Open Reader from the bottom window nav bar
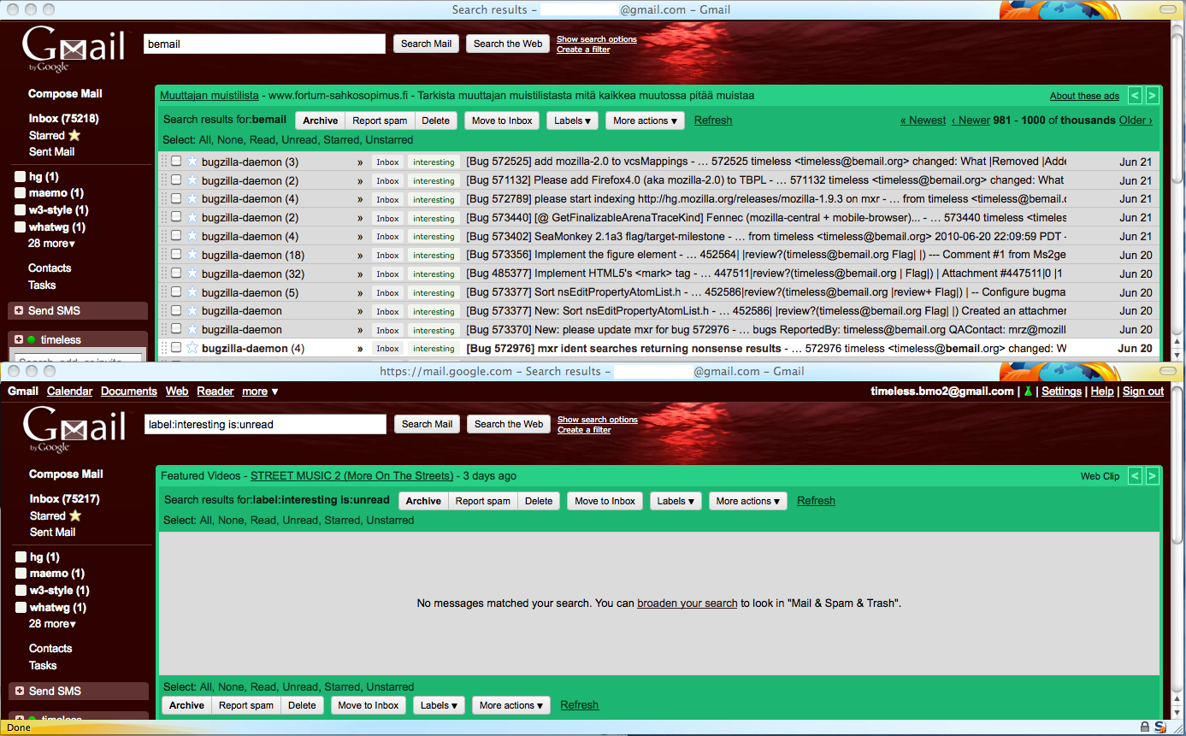Screen dimensions: 1186x736 click(x=215, y=392)
